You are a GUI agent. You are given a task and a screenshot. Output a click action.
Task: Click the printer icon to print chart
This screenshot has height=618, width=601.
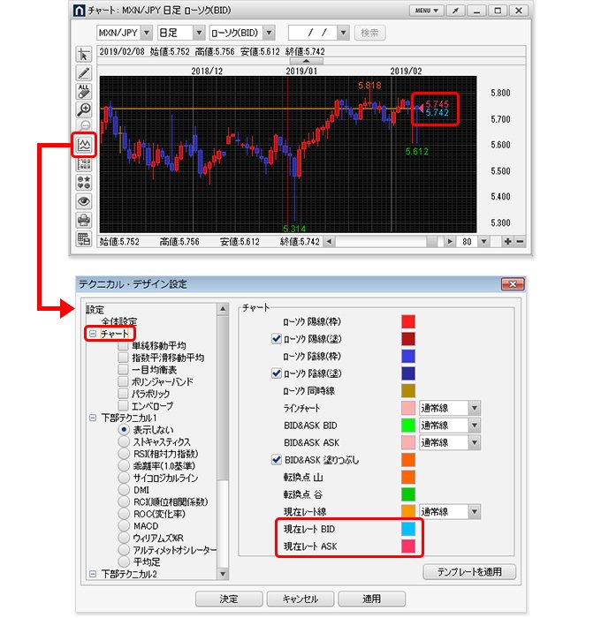(84, 220)
